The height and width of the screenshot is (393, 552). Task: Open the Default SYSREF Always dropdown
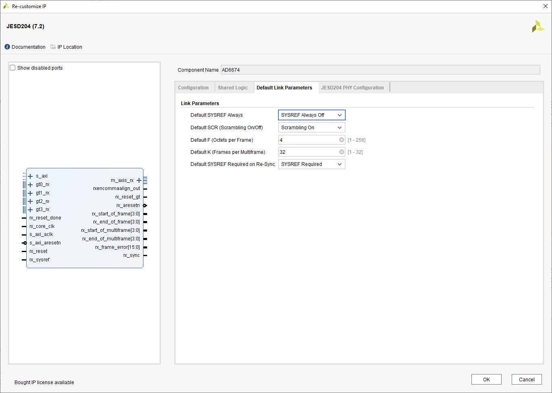pos(311,115)
